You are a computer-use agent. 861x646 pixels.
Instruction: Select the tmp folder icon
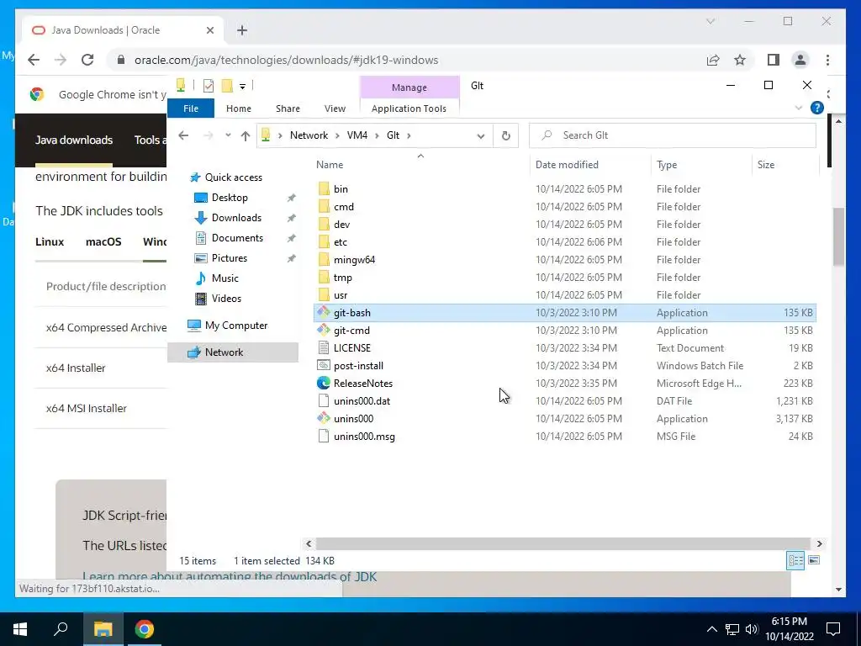click(324, 278)
